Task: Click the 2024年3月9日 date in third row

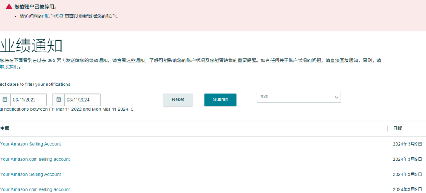Action: pos(407,174)
